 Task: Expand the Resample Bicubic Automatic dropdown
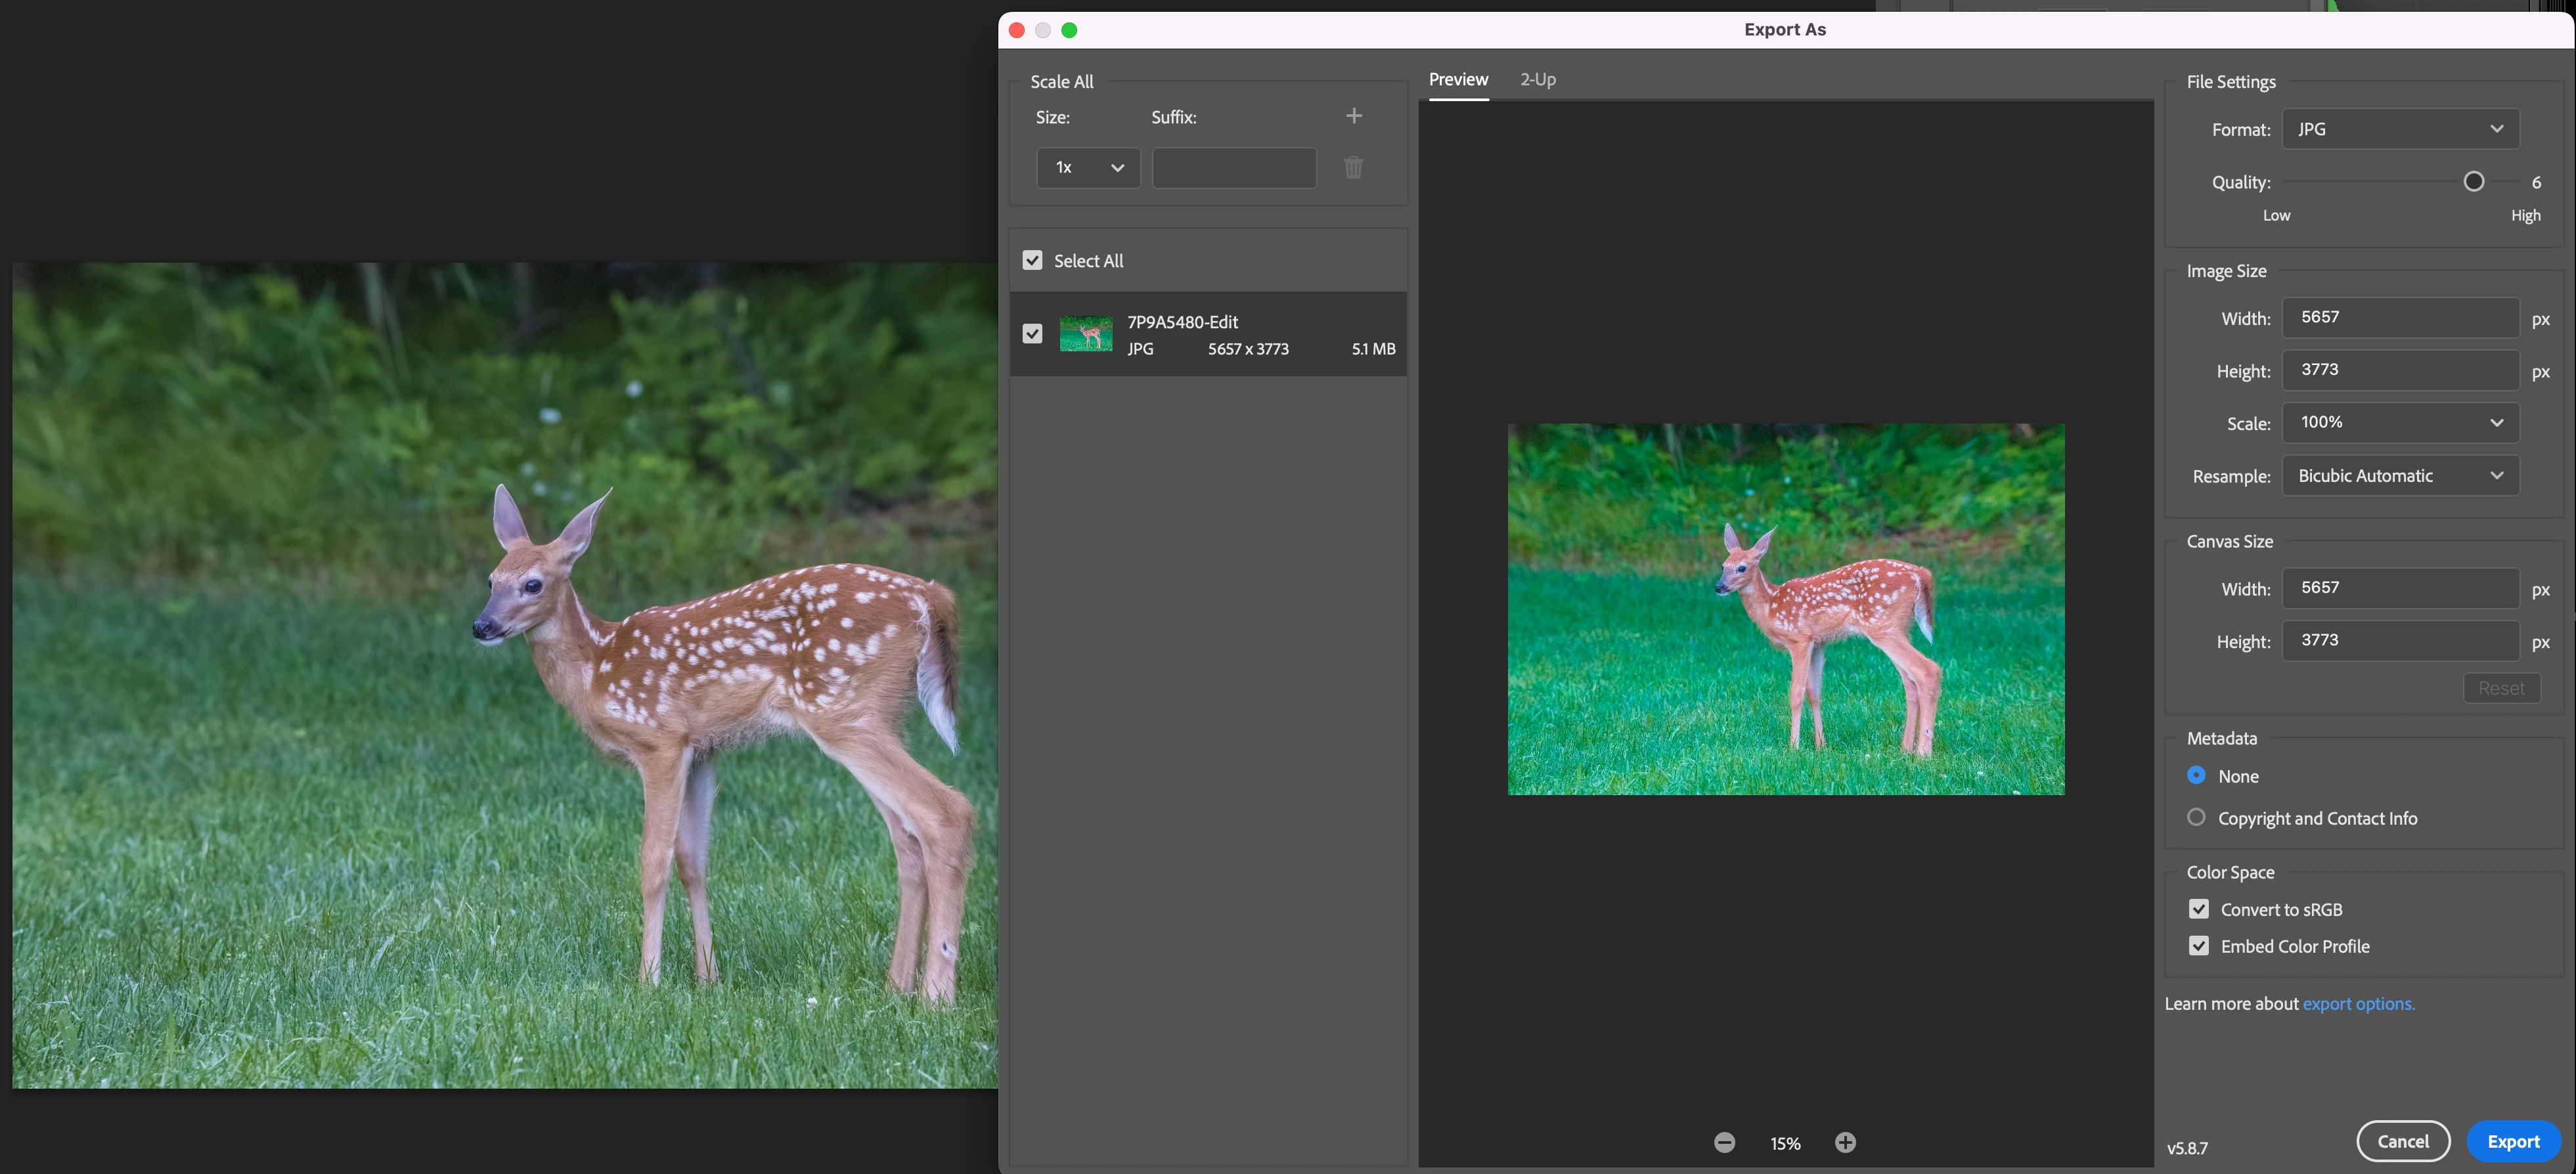[2399, 476]
